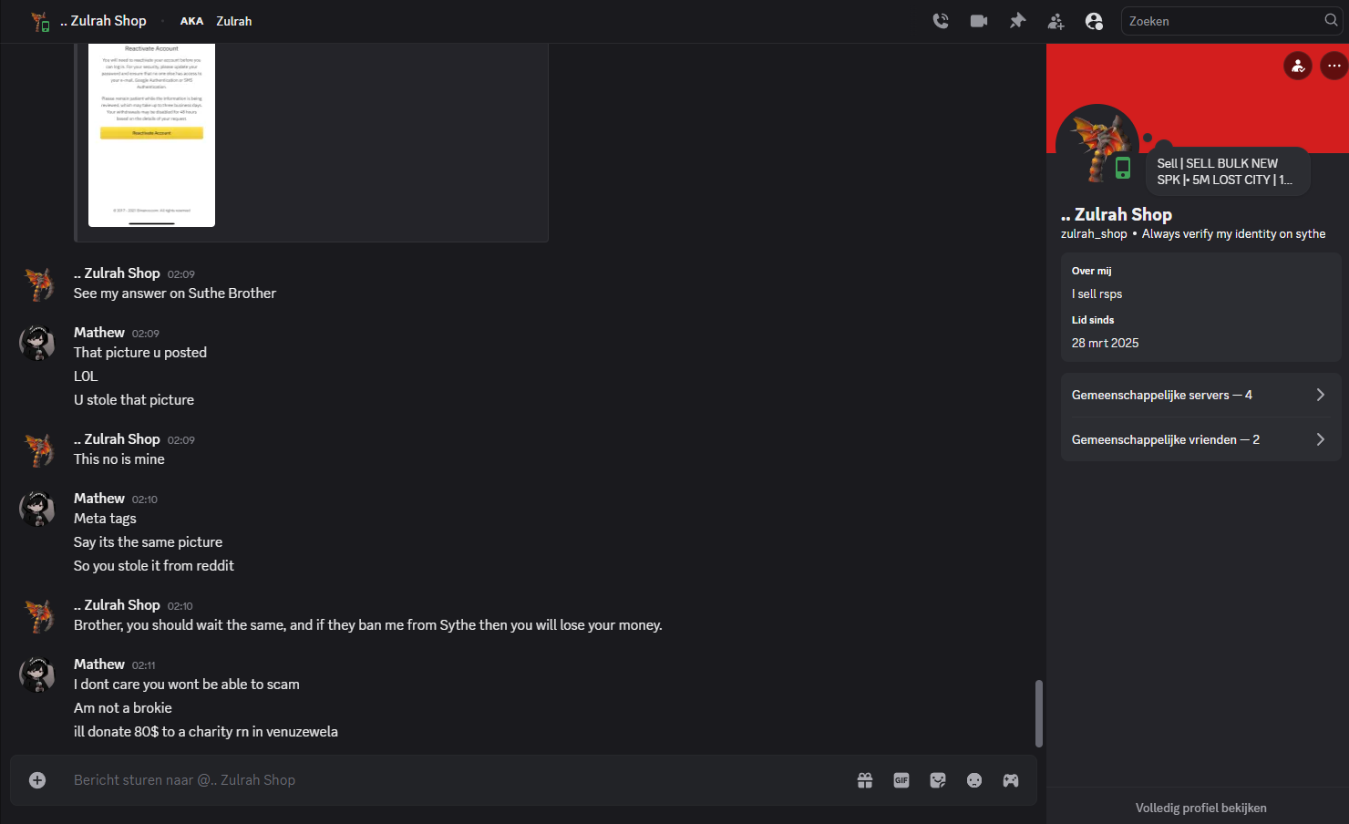This screenshot has height=824, width=1349.
Task: Open the more options menu on profile
Action: 1334,66
